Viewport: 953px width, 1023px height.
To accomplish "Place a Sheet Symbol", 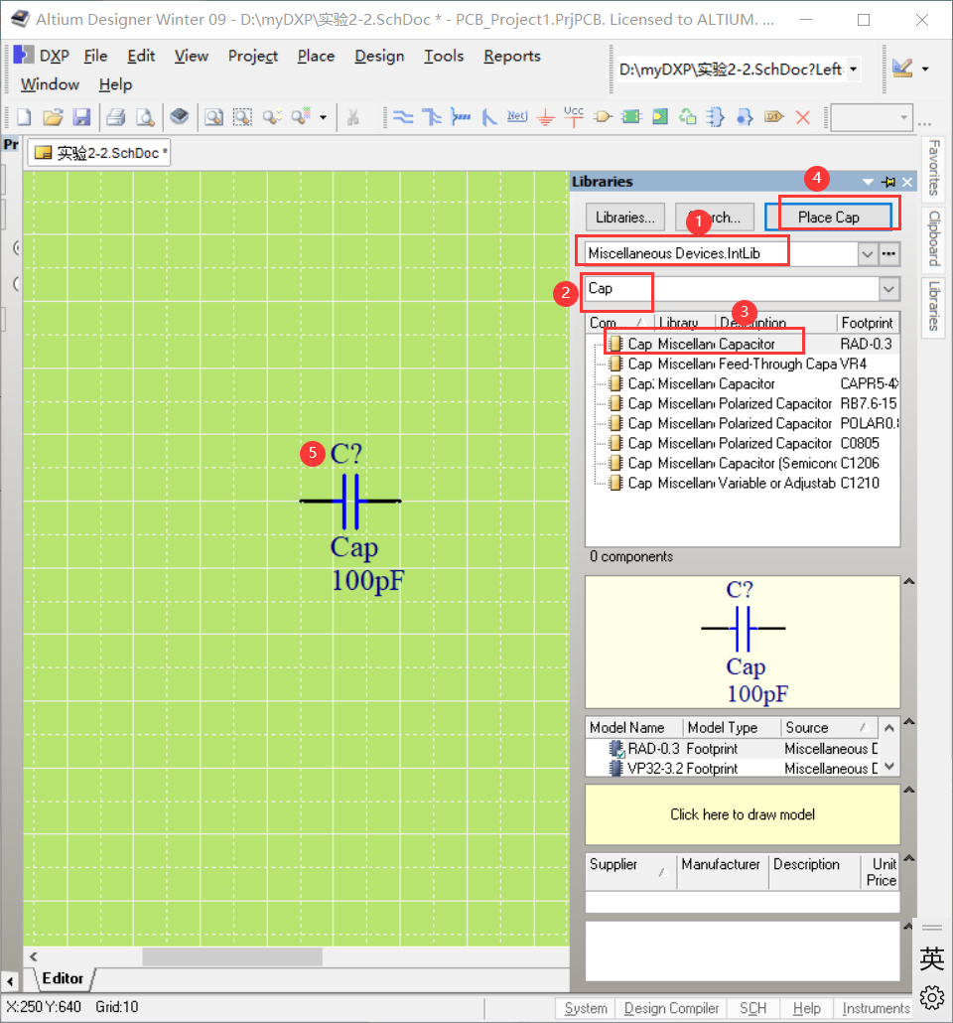I will pos(630,117).
